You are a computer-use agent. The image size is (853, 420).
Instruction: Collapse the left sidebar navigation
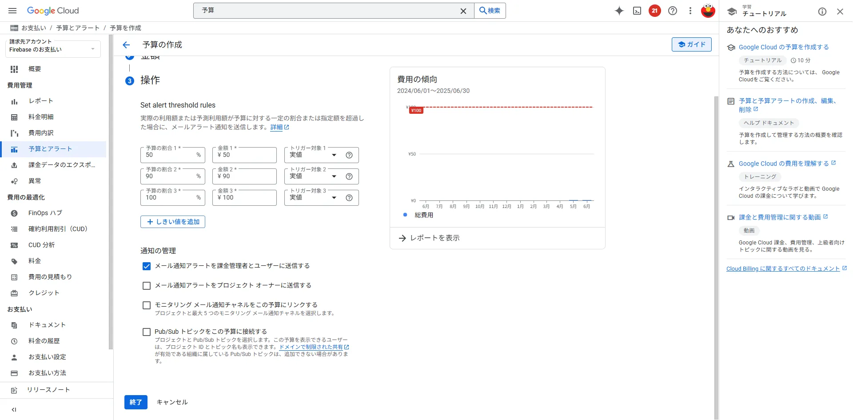tap(14, 409)
